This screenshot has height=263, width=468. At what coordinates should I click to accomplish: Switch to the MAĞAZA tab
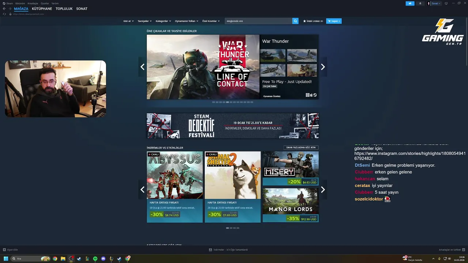click(21, 8)
